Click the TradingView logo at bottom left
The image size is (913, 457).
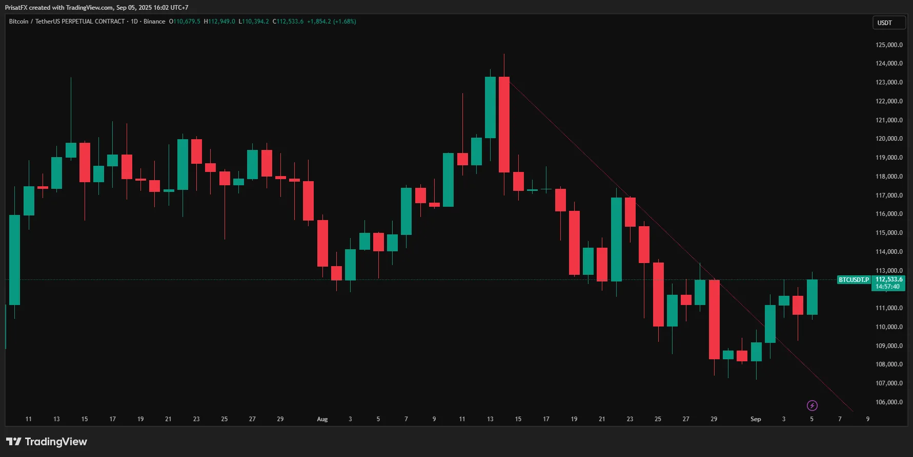pyautogui.click(x=47, y=442)
